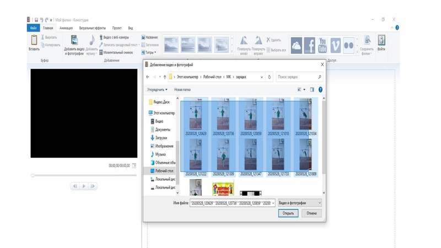Click the Отмена button

[x=311, y=213]
